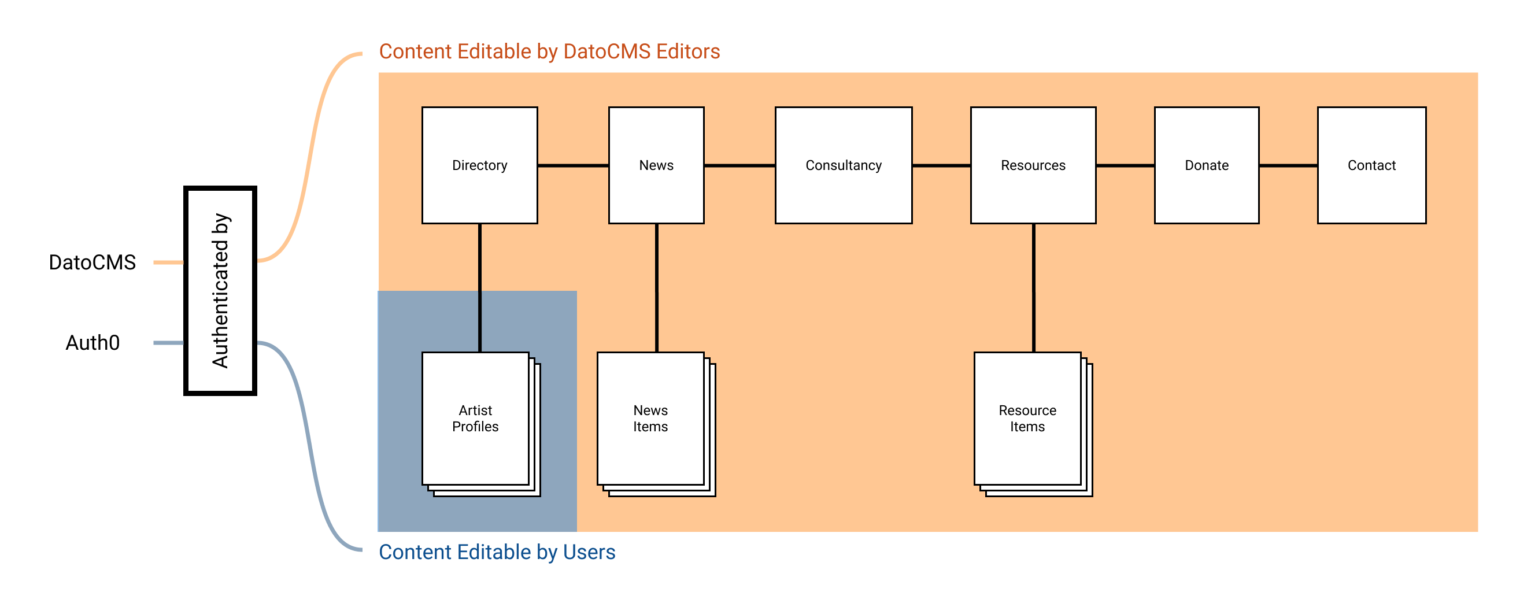Click the Donate node
Screen dimensions: 1531x603
(x=1206, y=166)
